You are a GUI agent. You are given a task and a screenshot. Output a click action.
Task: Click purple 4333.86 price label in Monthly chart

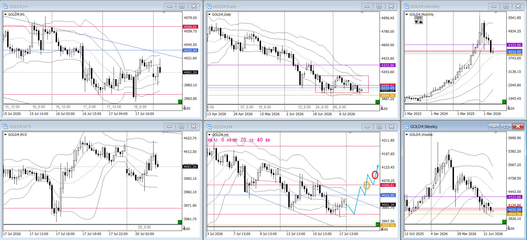(515, 45)
